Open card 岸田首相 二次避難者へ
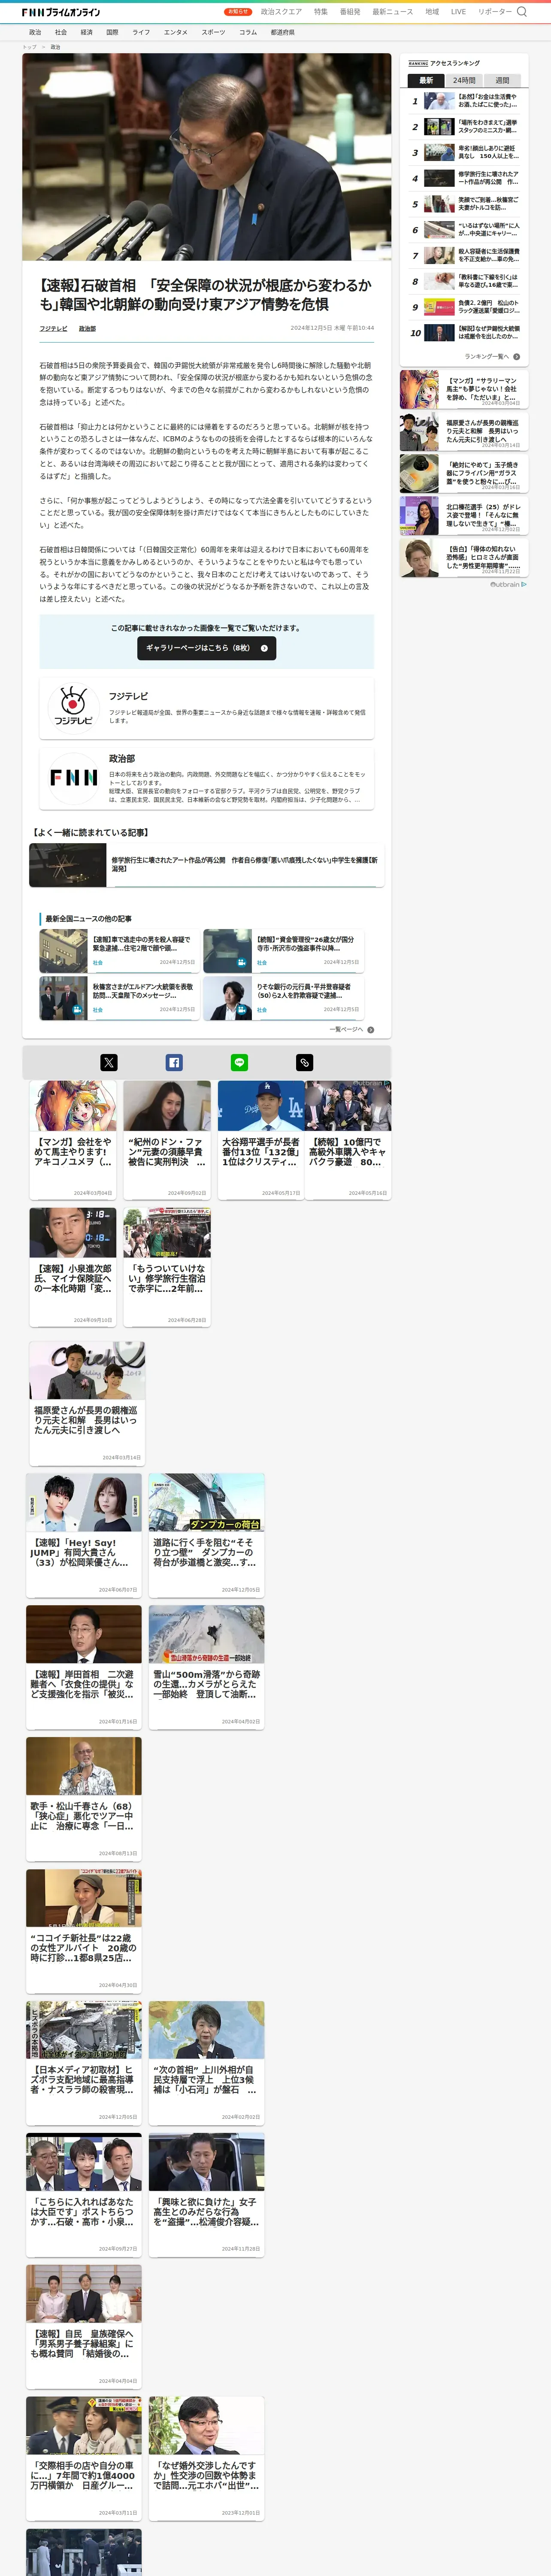 (84, 1667)
